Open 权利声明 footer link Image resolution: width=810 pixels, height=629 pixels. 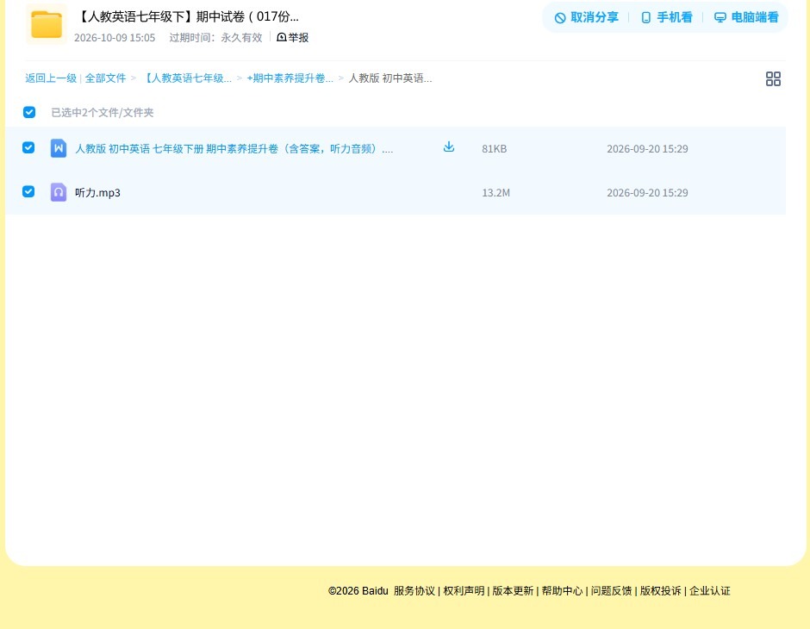pyautogui.click(x=464, y=591)
